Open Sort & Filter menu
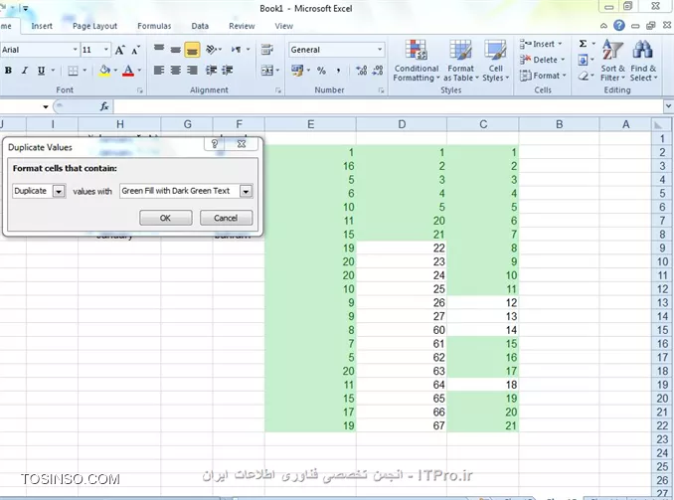 click(612, 61)
